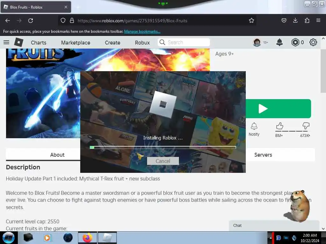Click the browser URL address bar
Image resolution: width=326 pixels, height=244 pixels.
157,21
